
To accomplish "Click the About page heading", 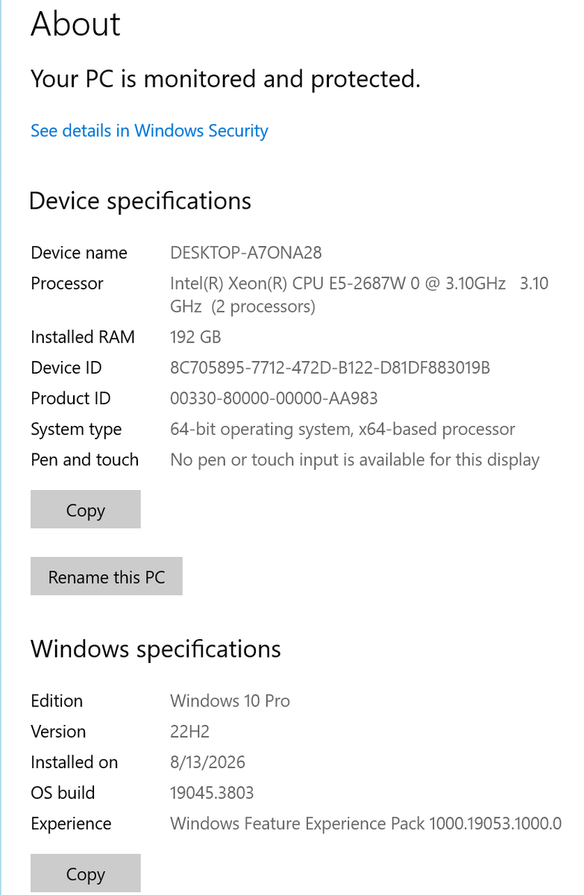I will click(75, 24).
